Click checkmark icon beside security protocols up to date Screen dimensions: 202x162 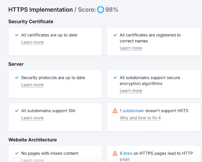point(17,78)
